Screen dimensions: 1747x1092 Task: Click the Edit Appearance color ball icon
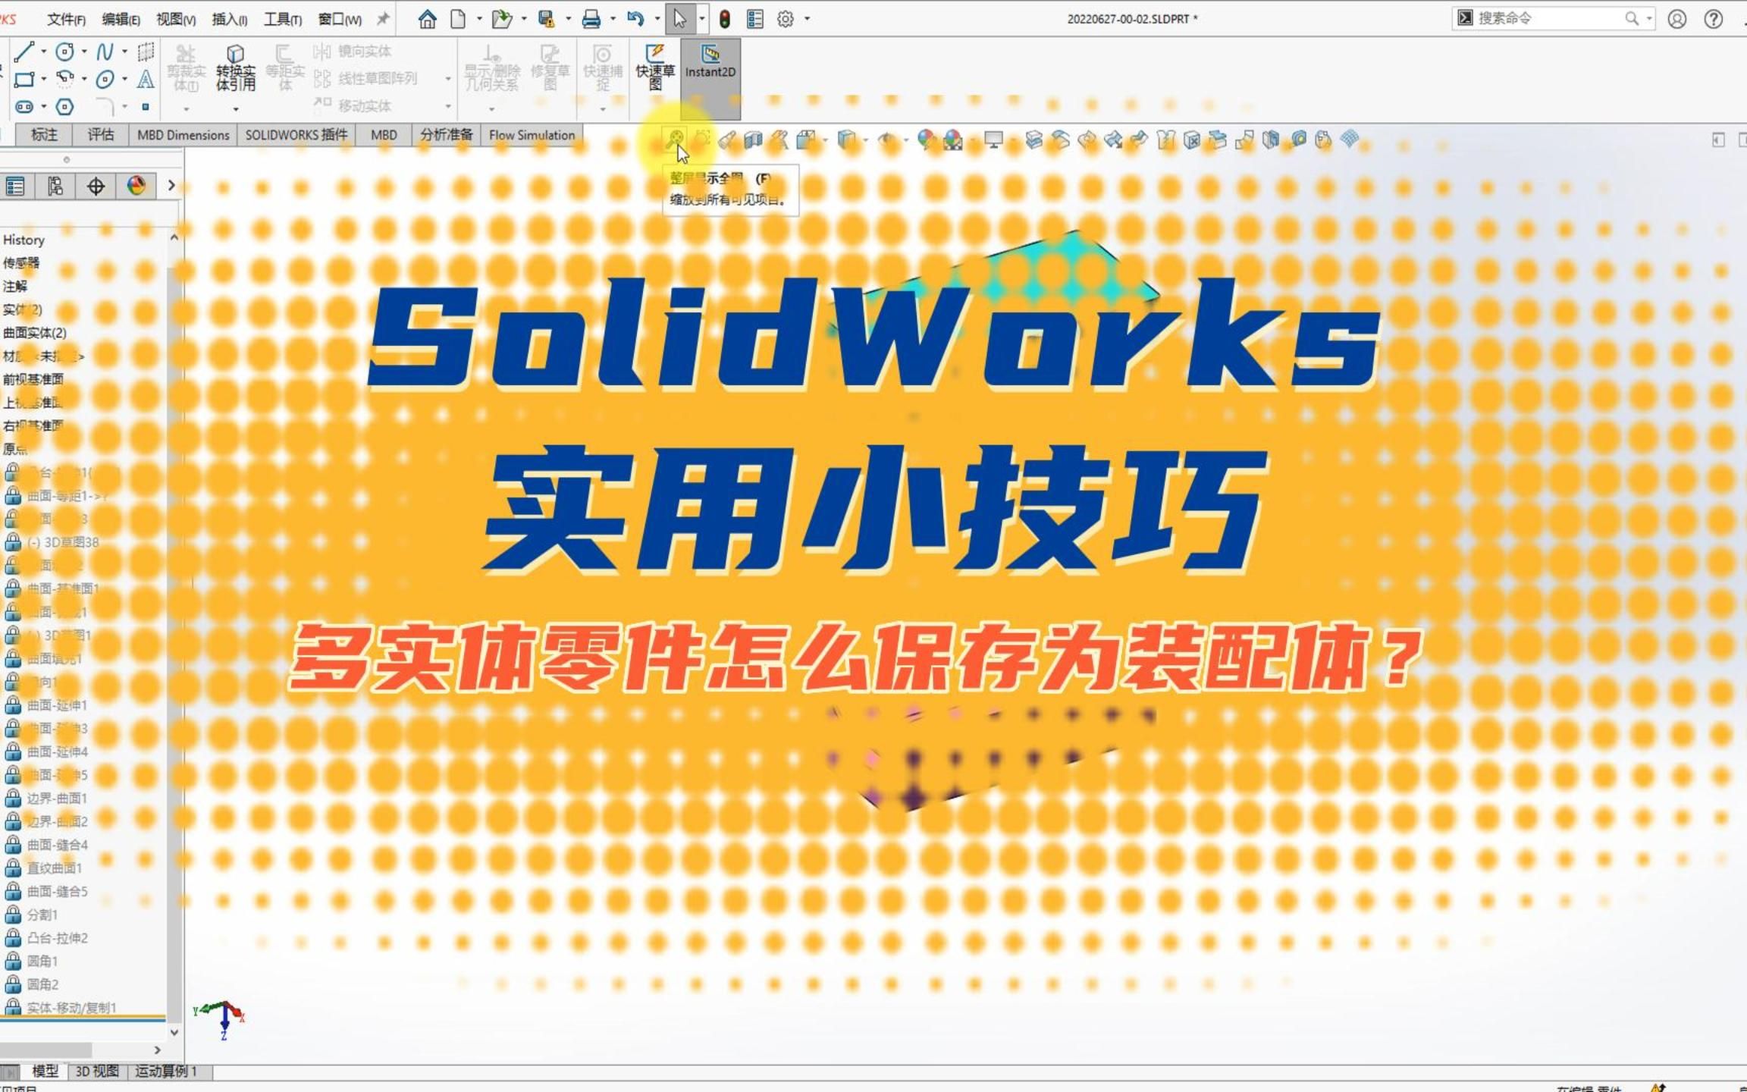(926, 140)
